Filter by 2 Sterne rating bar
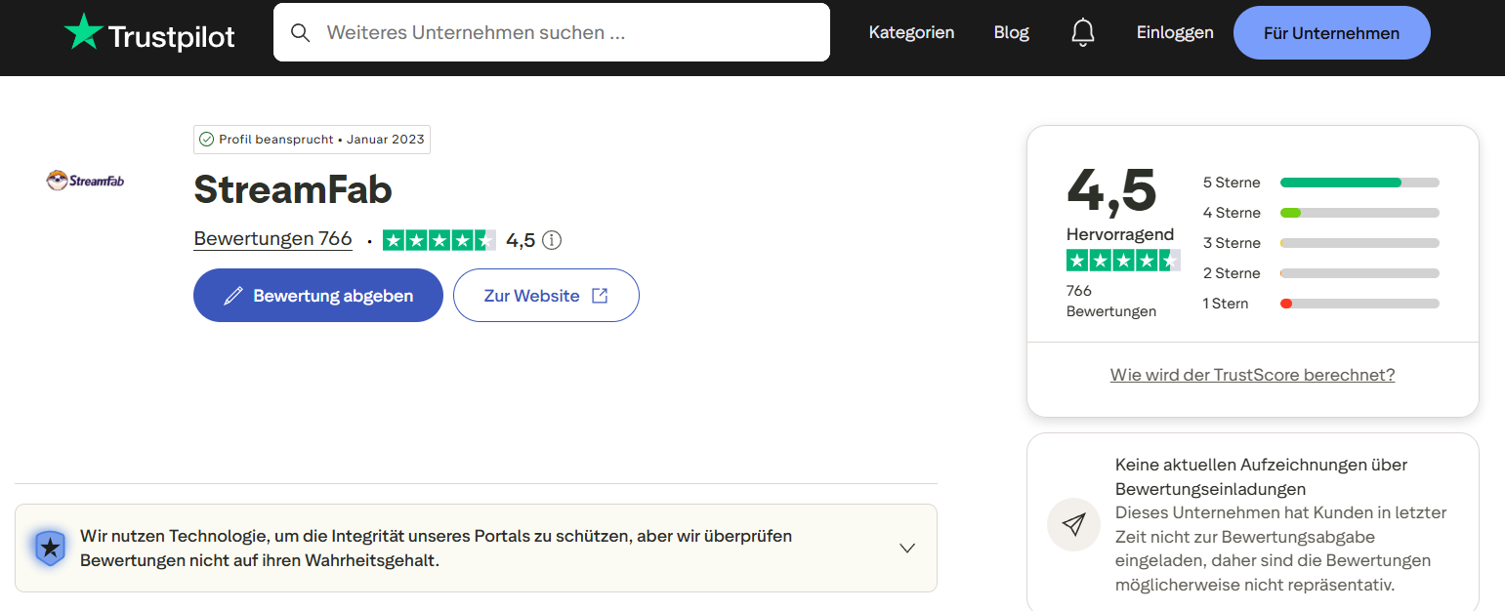Screen dimensions: 1505x611 click(1359, 273)
